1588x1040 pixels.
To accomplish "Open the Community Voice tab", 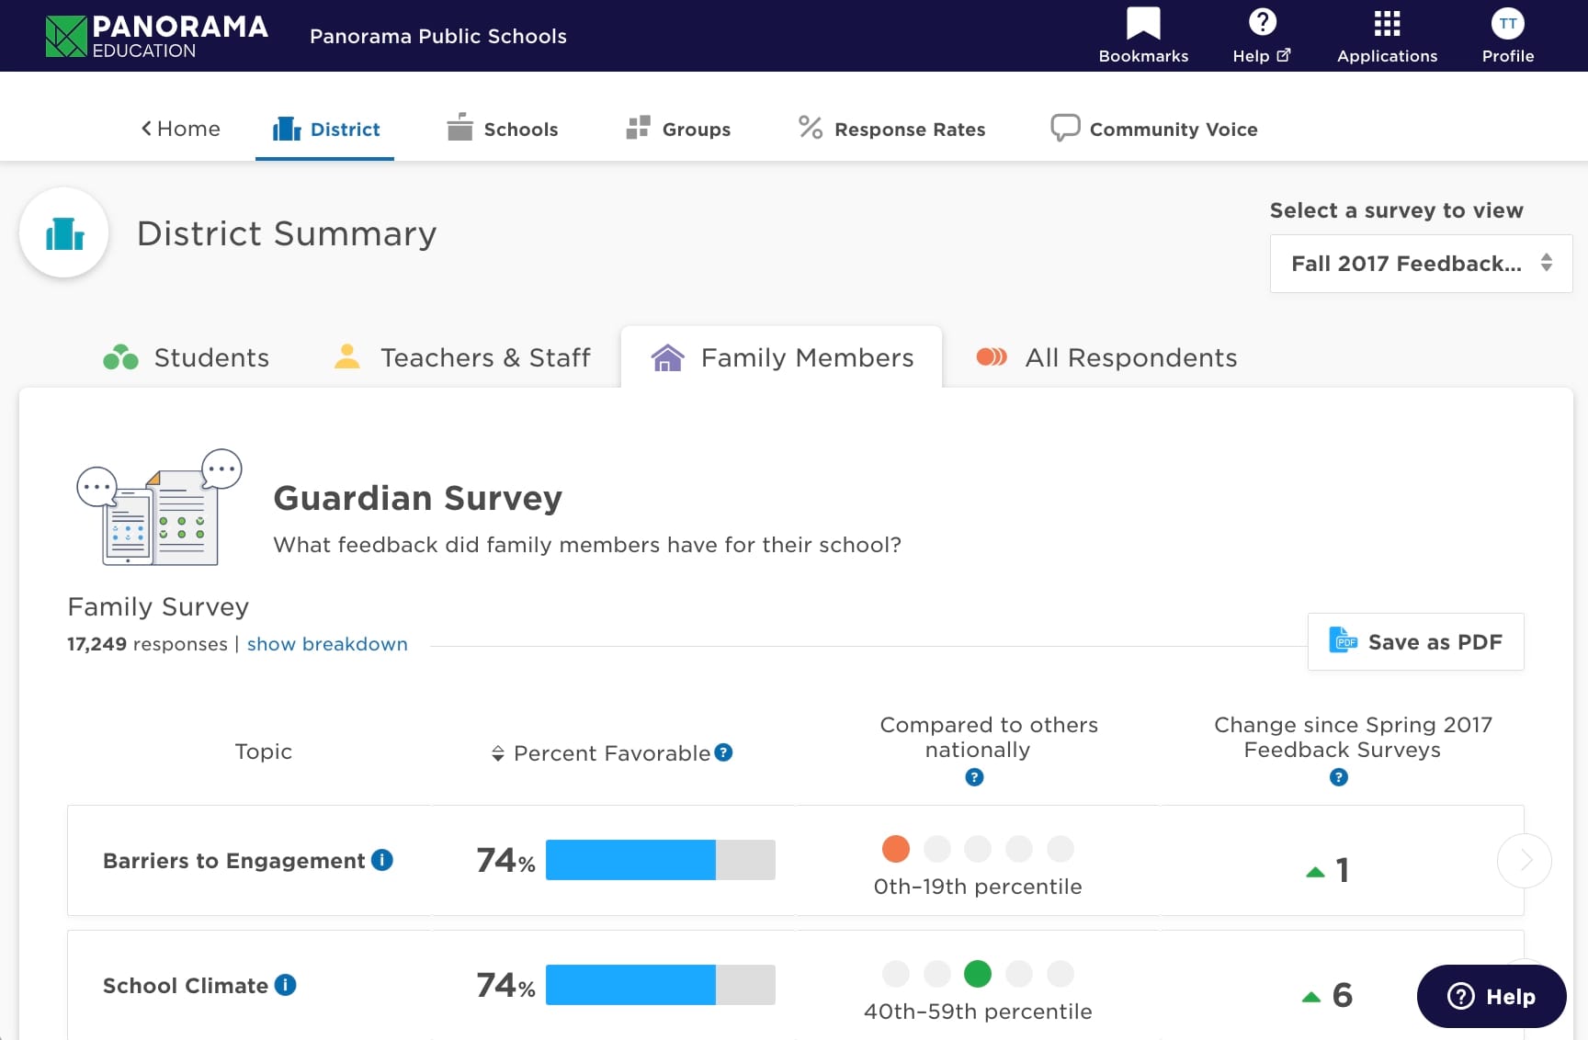I will tap(1154, 129).
